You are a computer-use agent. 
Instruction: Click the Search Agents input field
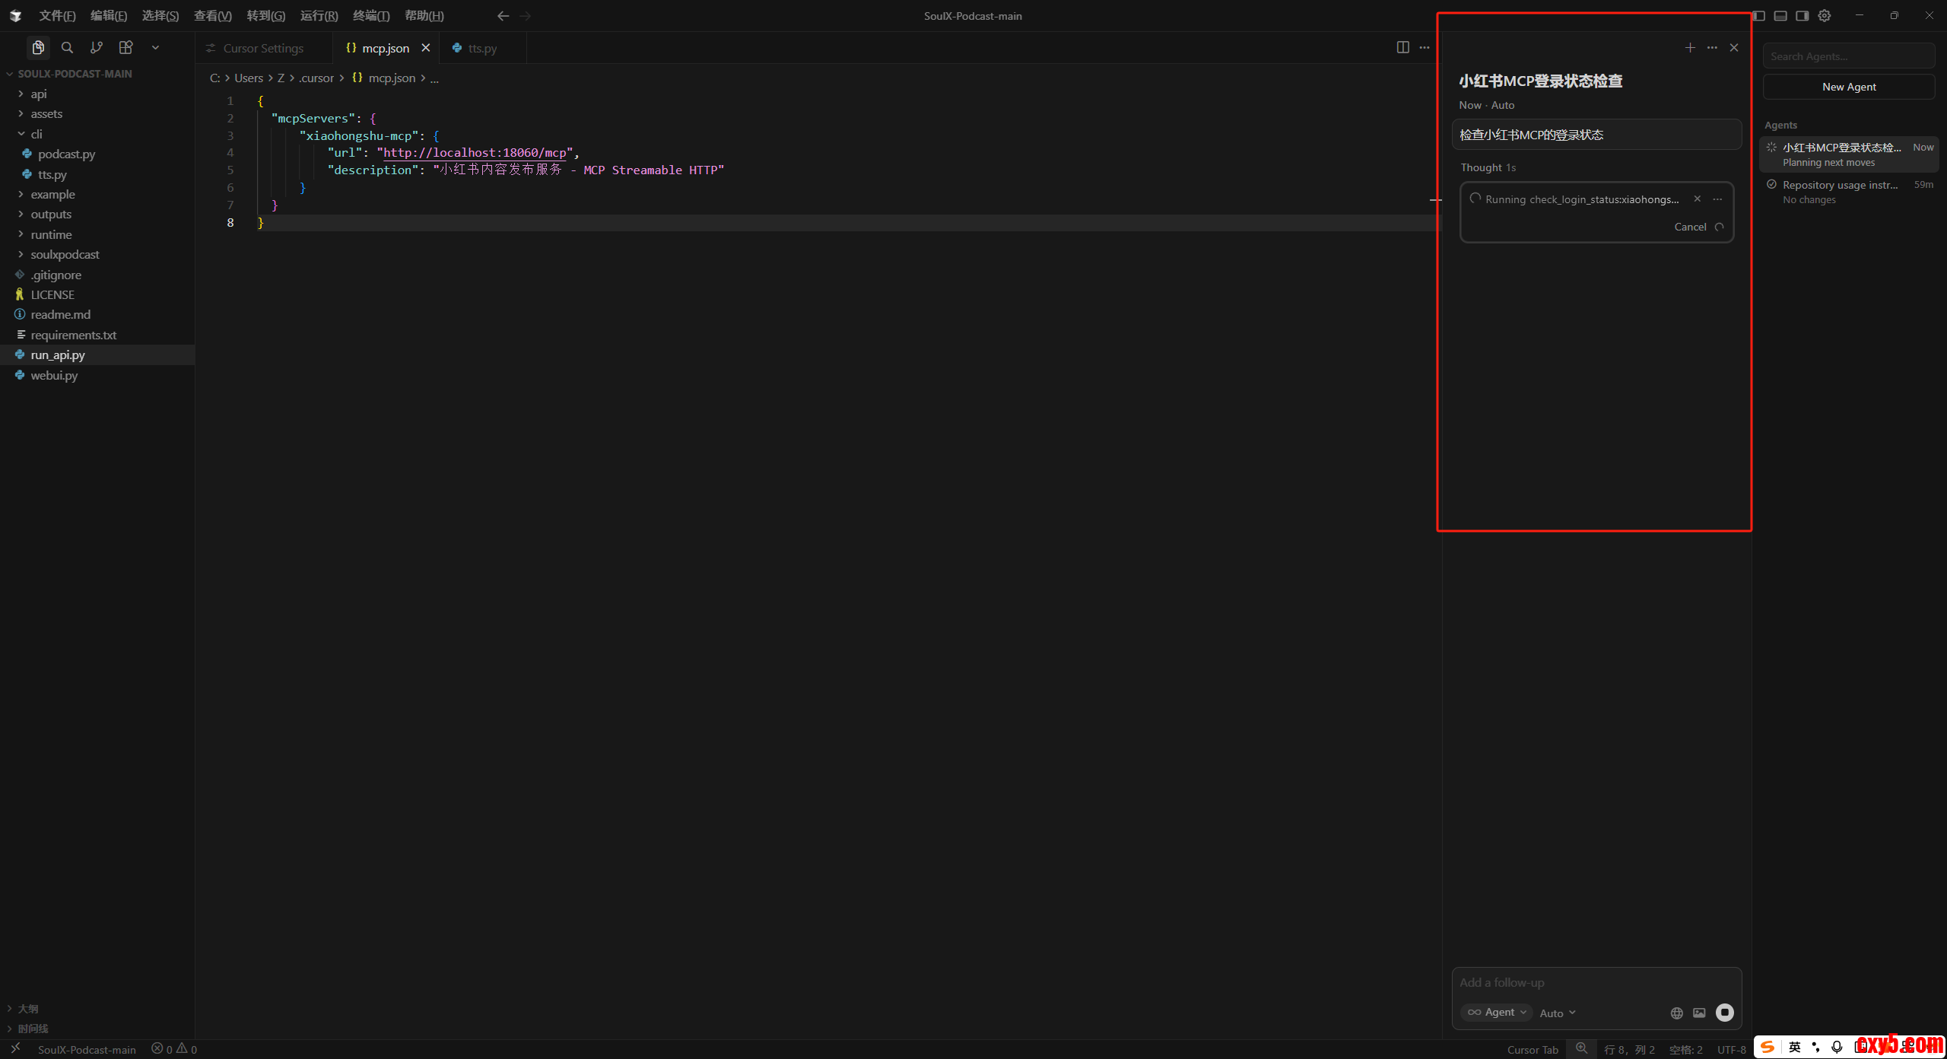1848,56
